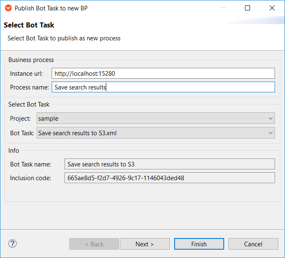Open the Project dropdown showing sample
The width and height of the screenshot is (285, 258).
(156, 118)
